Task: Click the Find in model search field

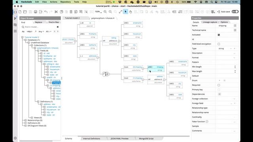Action: (40, 27)
